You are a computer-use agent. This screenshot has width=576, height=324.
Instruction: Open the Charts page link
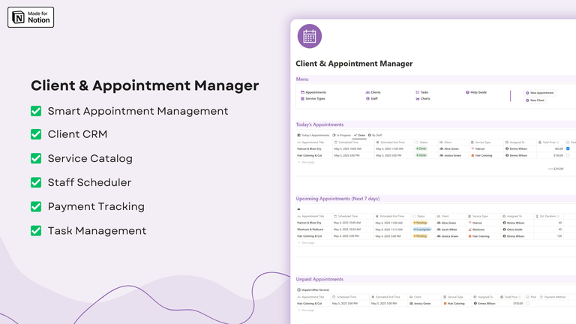click(424, 98)
